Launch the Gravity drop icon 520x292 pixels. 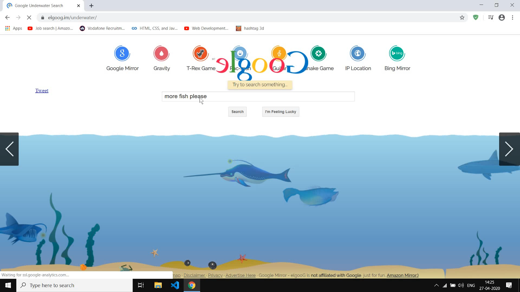point(162,54)
